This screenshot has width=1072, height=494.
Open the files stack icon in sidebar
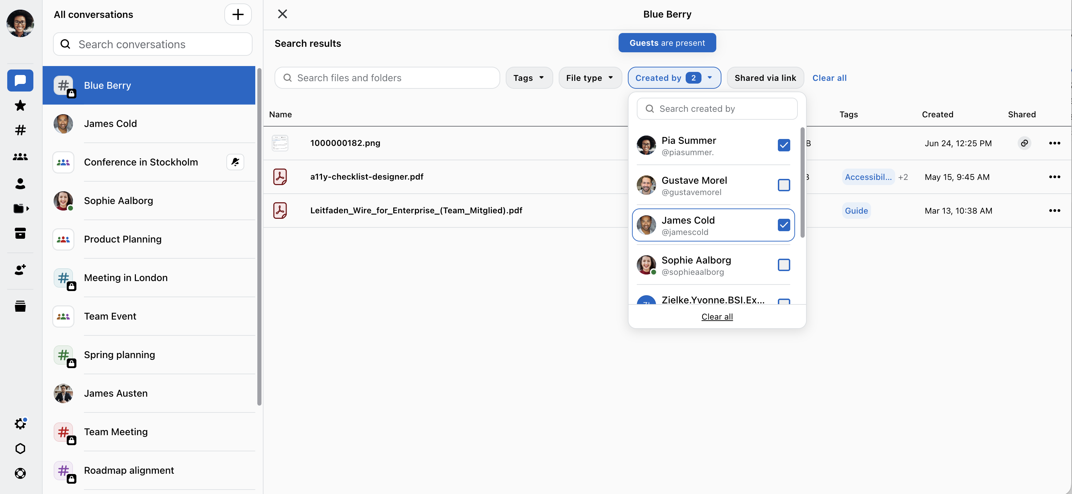pos(20,306)
